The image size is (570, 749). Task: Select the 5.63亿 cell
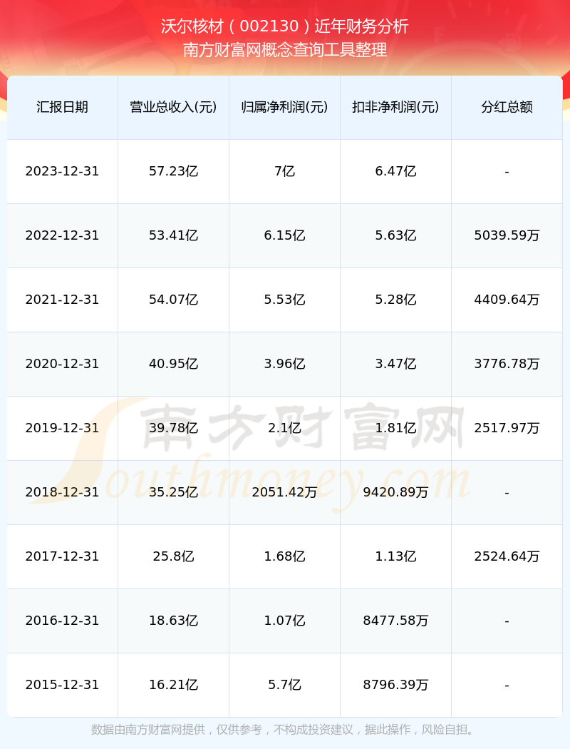(396, 235)
